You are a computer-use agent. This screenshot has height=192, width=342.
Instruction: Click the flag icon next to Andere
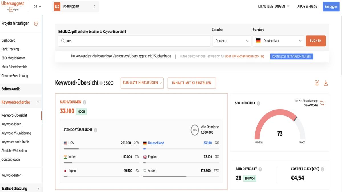tap(145, 171)
